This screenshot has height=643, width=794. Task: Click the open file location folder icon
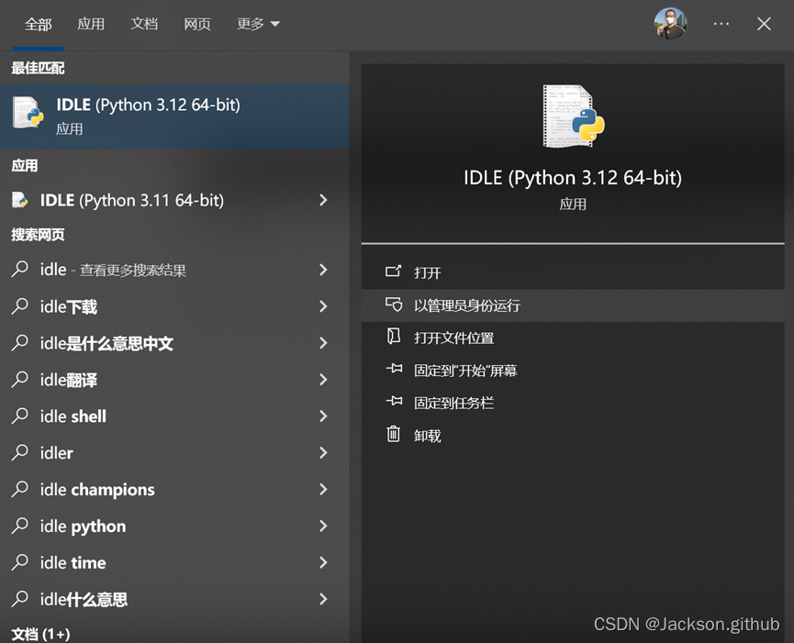tap(394, 337)
